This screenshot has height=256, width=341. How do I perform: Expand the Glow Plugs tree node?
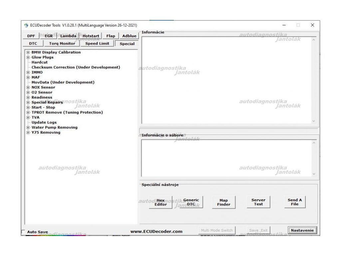(28, 57)
